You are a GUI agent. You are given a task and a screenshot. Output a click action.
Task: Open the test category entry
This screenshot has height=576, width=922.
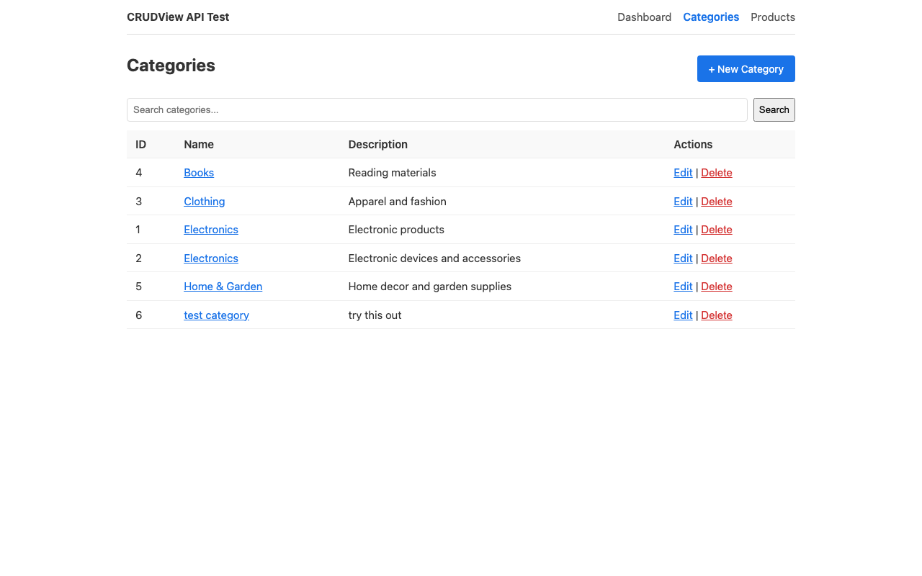pyautogui.click(x=216, y=315)
